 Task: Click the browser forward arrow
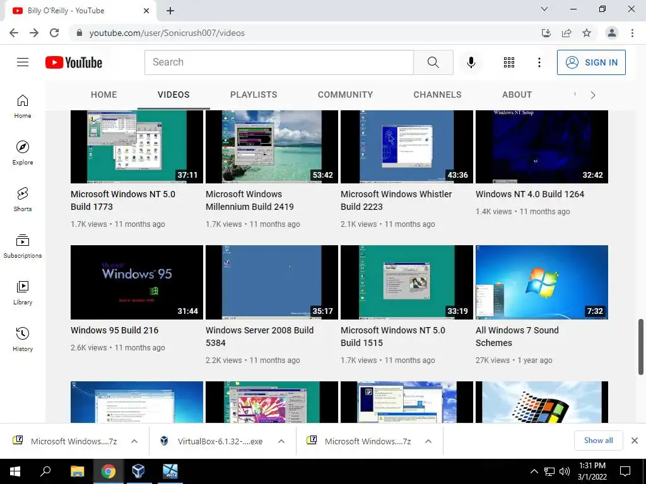[34, 33]
